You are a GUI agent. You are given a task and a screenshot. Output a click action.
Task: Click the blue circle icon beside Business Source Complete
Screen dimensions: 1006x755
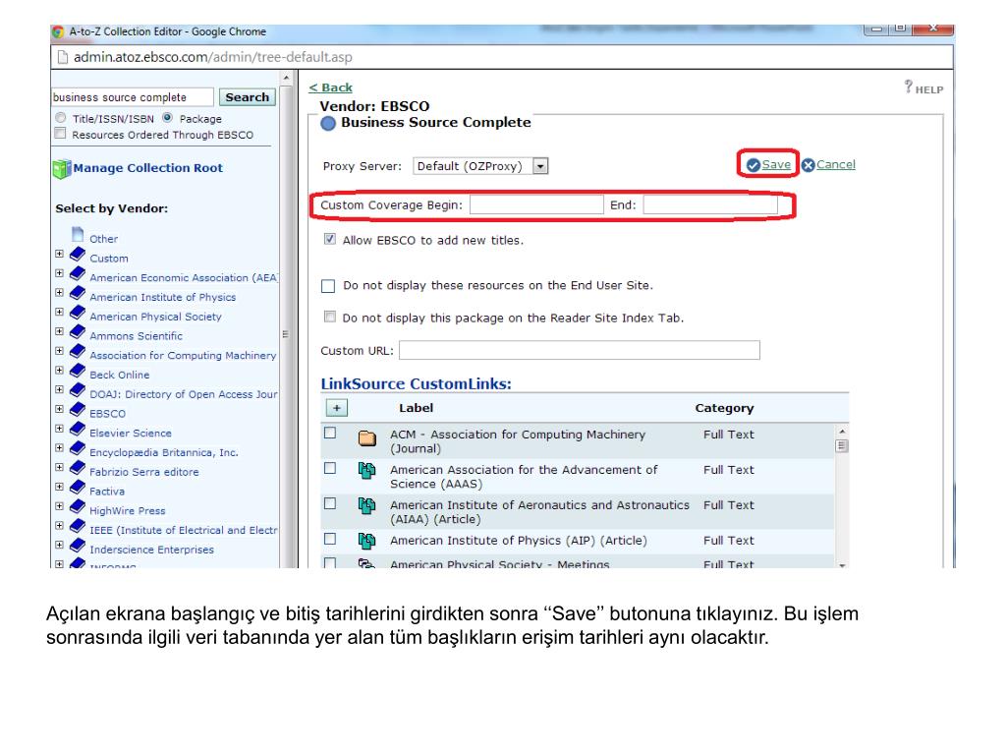coord(328,123)
